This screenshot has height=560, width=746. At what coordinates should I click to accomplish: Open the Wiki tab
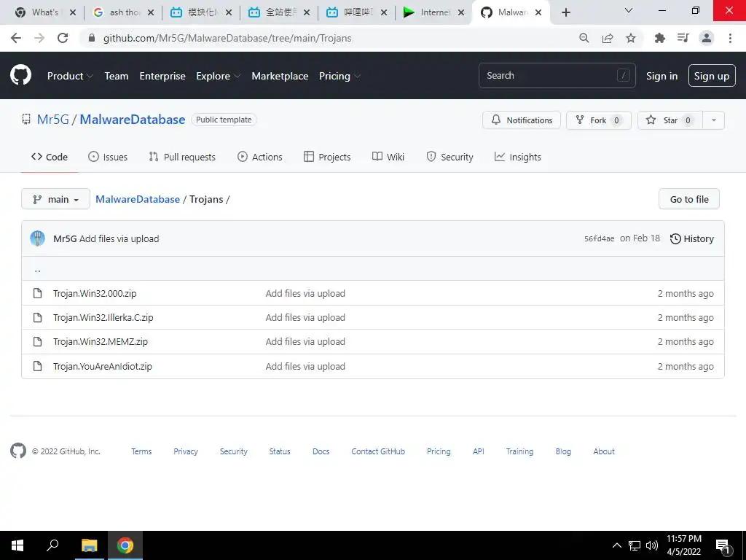(x=388, y=157)
